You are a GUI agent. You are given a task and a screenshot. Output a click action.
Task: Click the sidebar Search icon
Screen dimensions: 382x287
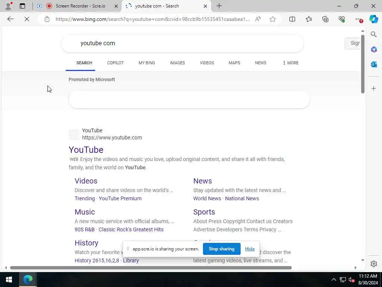[373, 34]
